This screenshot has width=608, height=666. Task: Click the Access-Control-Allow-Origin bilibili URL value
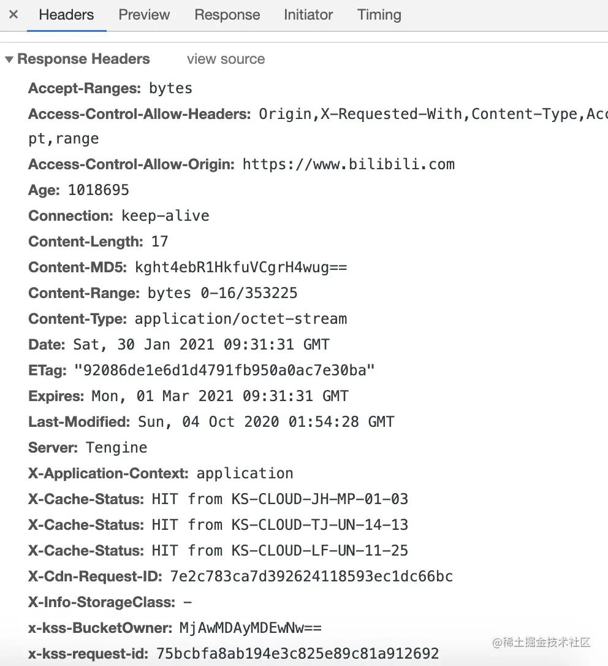(348, 164)
